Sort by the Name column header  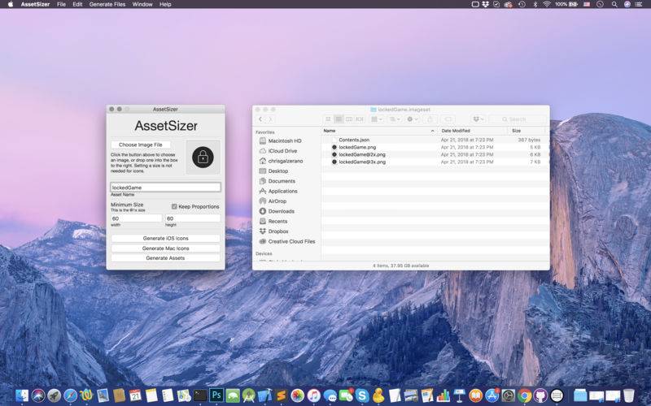[378, 131]
